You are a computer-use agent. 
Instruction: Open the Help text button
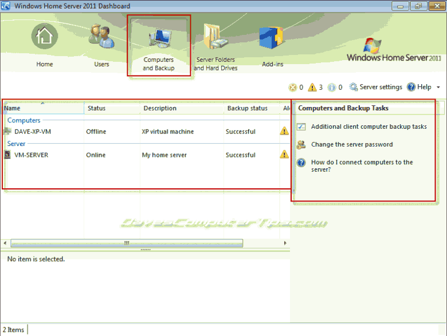(424, 87)
